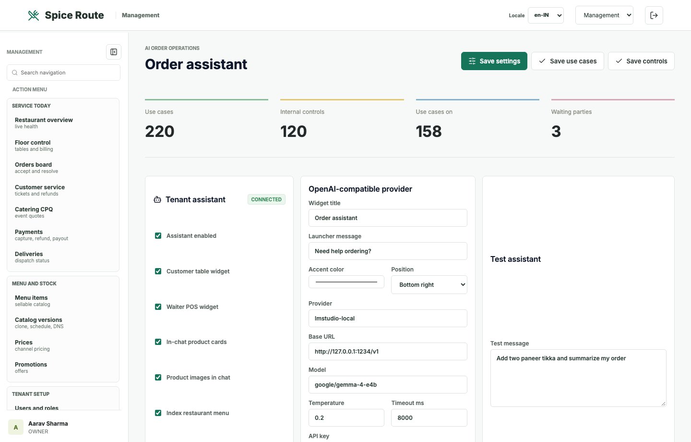Toggle Index restaurant menu checkbox
Viewport: 691px width, 442px height.
[x=158, y=413]
